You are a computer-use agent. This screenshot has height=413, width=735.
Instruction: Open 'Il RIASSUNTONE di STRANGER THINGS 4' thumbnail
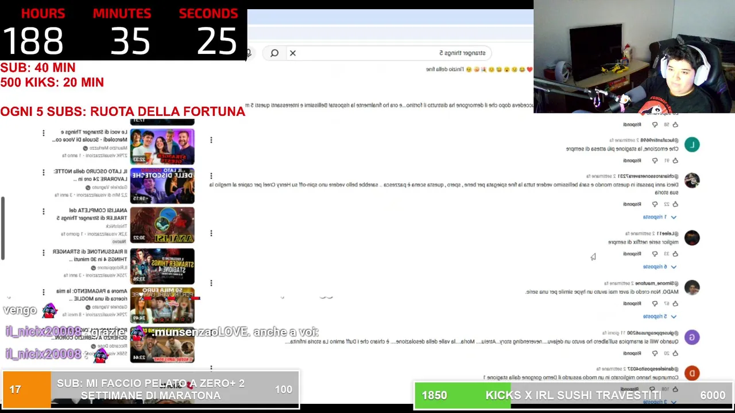click(163, 266)
